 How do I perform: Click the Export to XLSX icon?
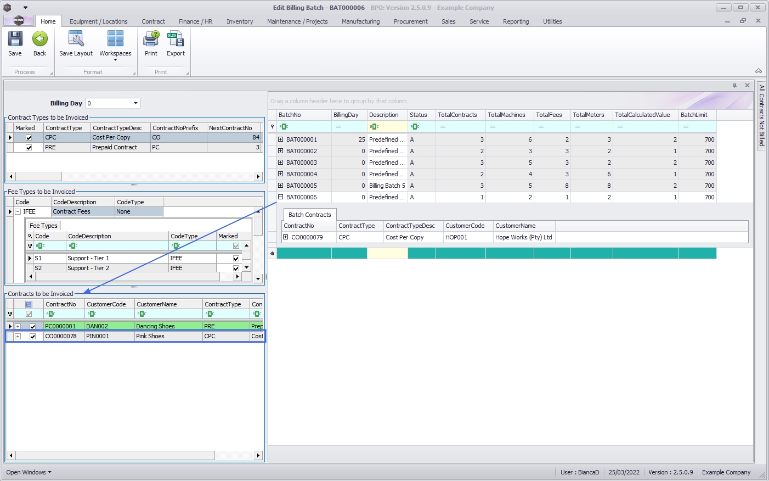(176, 40)
